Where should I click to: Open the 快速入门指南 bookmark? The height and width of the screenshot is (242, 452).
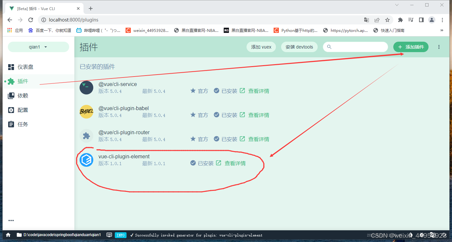[389, 30]
